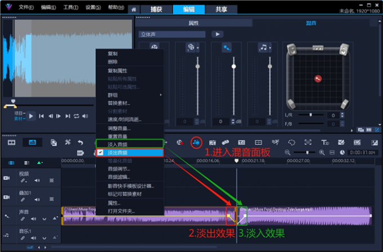Open the 工具 menu
The image size is (383, 252).
(x=70, y=7)
